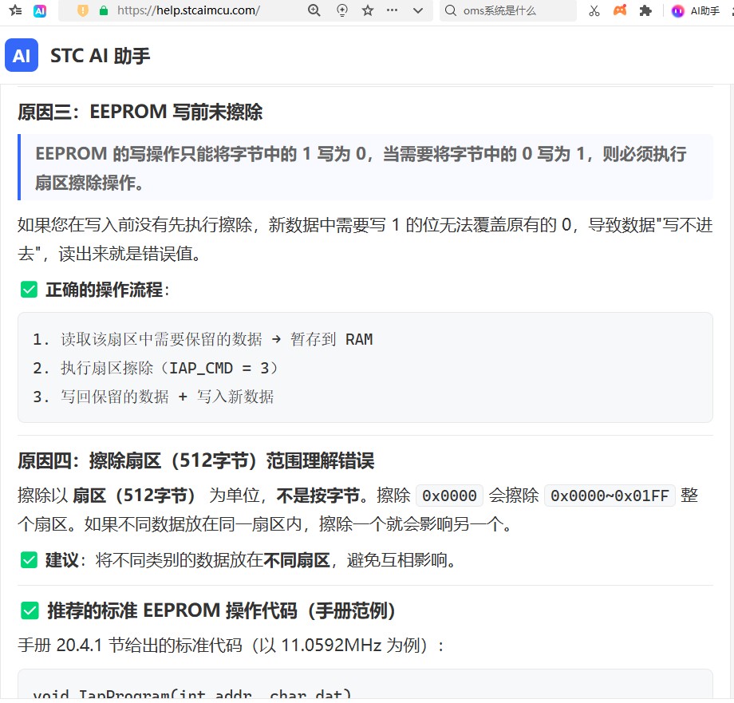The height and width of the screenshot is (703, 734).
Task: Click the blue AI logo of STC AI 助手
Action: pos(22,55)
